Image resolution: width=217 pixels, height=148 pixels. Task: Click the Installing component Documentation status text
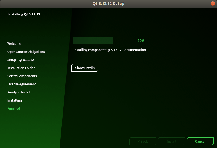click(110, 50)
